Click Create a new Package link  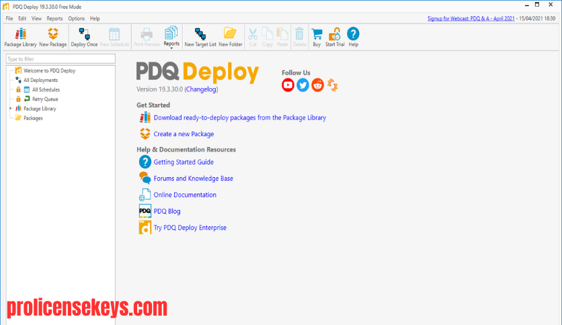click(184, 134)
